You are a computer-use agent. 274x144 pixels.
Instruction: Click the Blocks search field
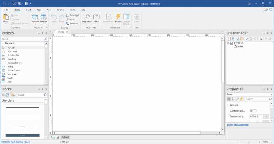[x=30, y=95]
